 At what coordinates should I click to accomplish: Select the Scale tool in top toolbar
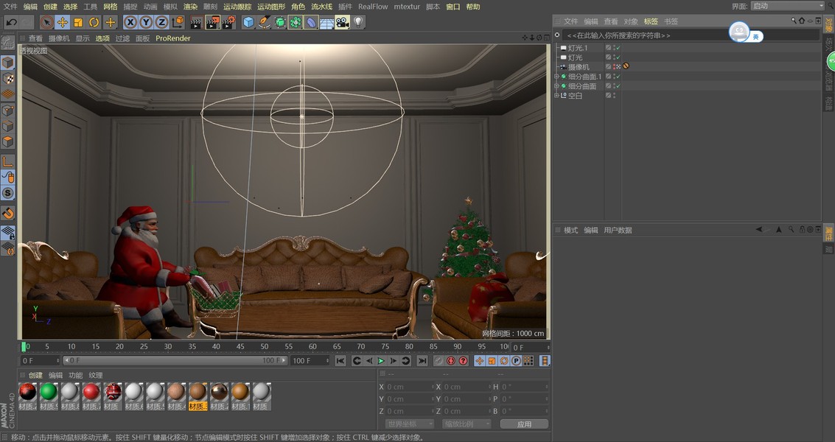78,22
